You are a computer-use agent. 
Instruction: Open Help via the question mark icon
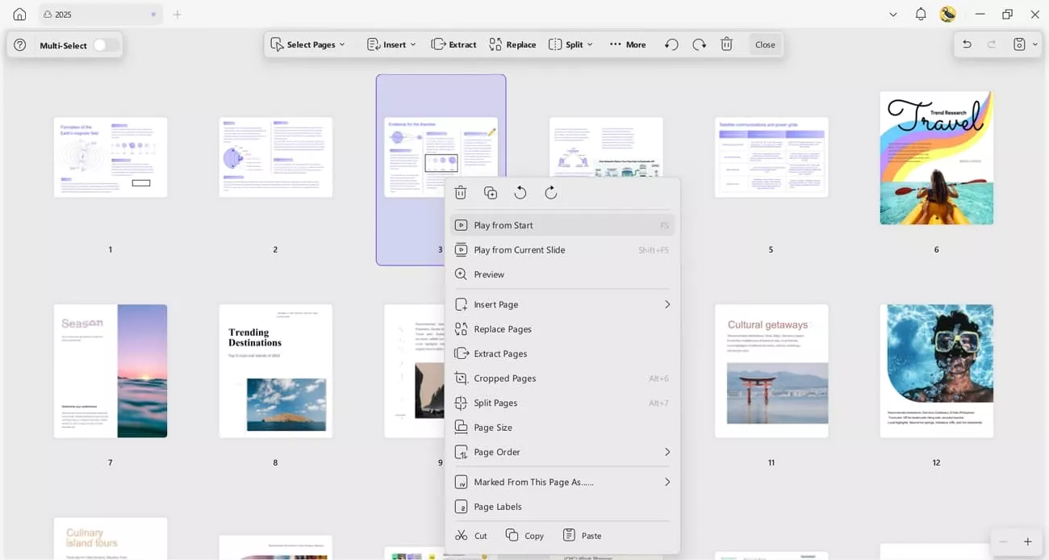(x=19, y=44)
